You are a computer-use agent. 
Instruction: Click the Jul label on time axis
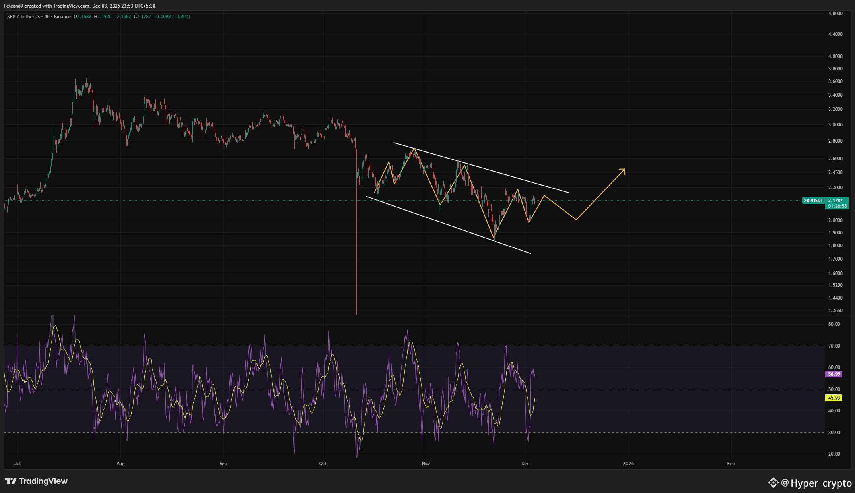17,464
